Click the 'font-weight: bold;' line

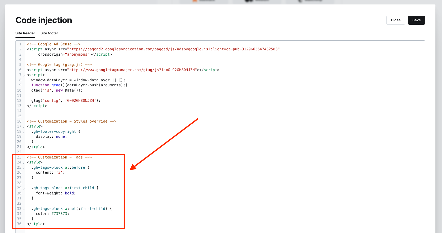point(56,193)
